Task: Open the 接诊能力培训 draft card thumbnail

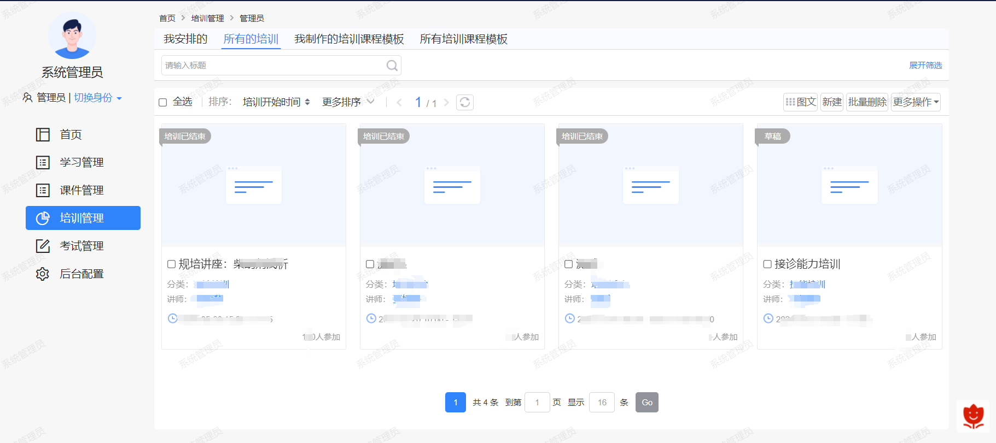Action: (x=849, y=185)
